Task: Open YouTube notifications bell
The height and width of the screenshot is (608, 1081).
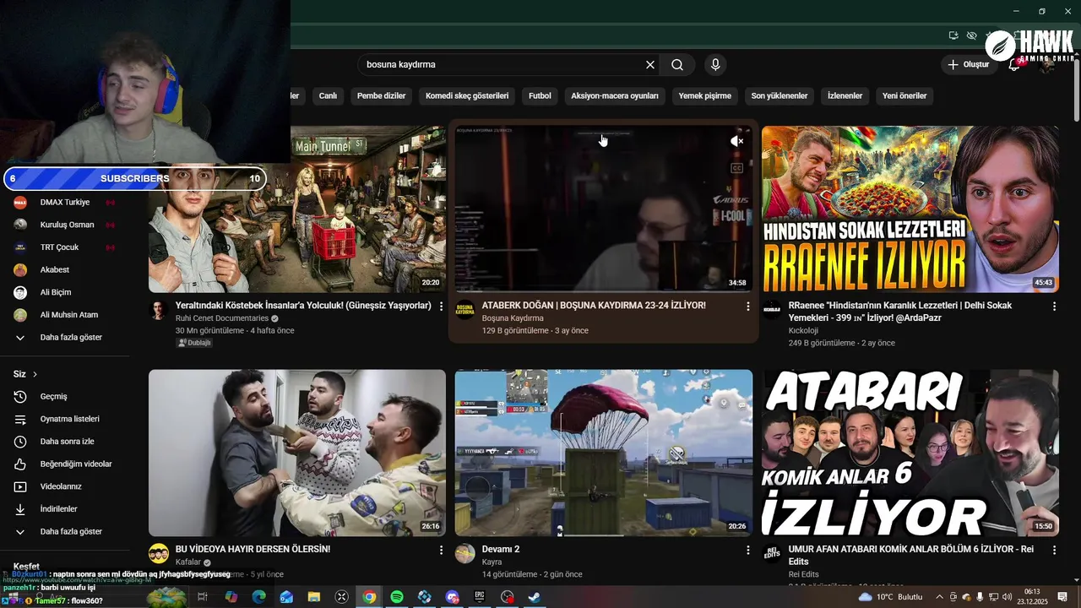Action: 1014,65
